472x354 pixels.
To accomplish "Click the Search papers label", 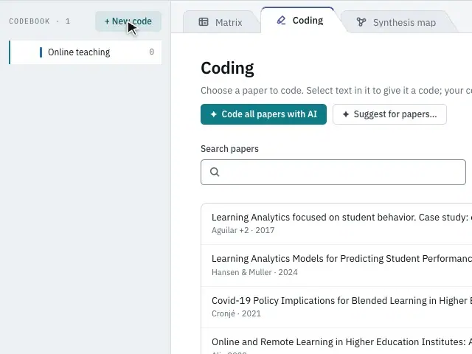I will point(229,149).
